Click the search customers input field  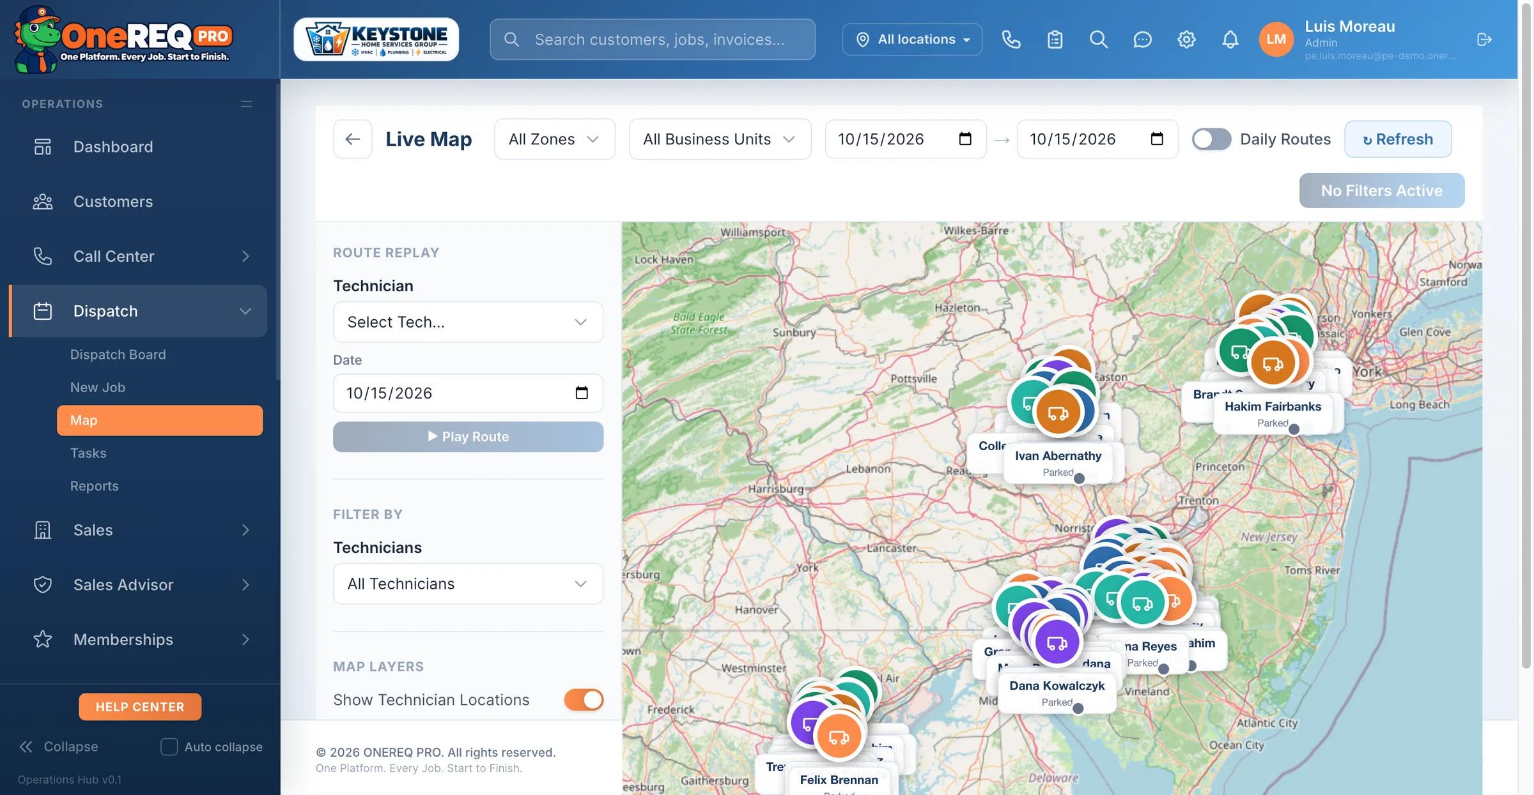(653, 40)
